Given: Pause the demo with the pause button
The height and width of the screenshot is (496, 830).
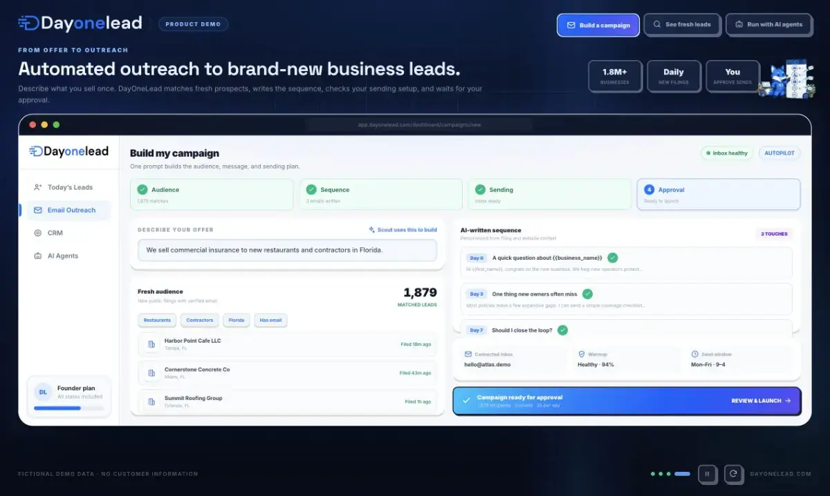Looking at the screenshot, I should point(707,474).
